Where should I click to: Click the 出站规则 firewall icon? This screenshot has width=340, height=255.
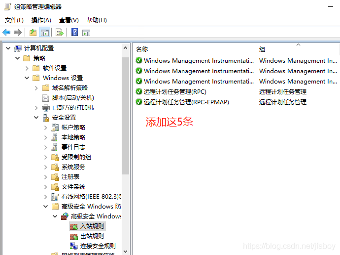[74, 236]
